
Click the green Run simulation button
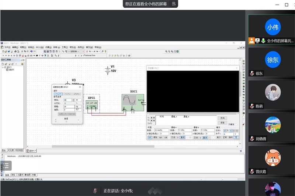(x=76, y=56)
